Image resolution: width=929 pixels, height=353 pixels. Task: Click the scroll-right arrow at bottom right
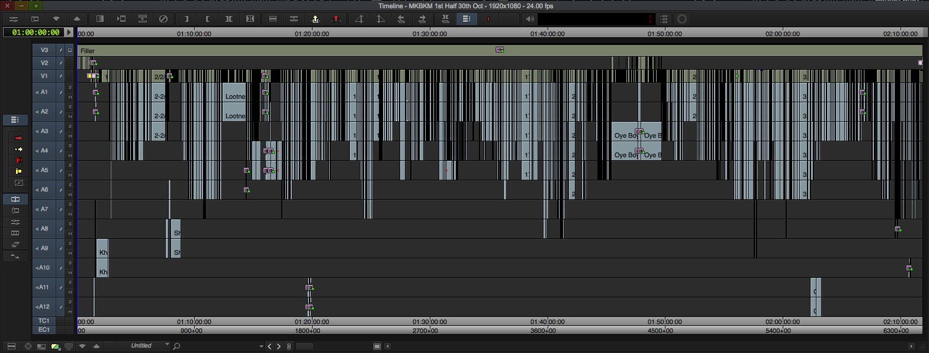(x=911, y=346)
